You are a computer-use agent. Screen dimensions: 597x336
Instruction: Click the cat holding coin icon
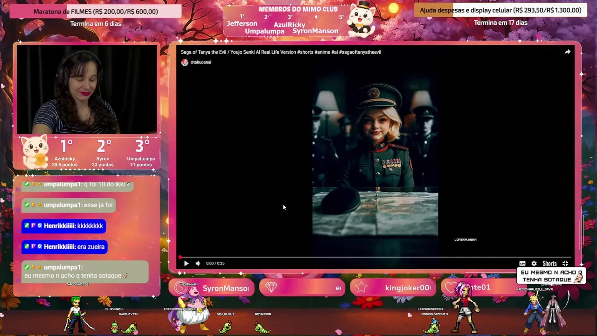[x=35, y=152]
